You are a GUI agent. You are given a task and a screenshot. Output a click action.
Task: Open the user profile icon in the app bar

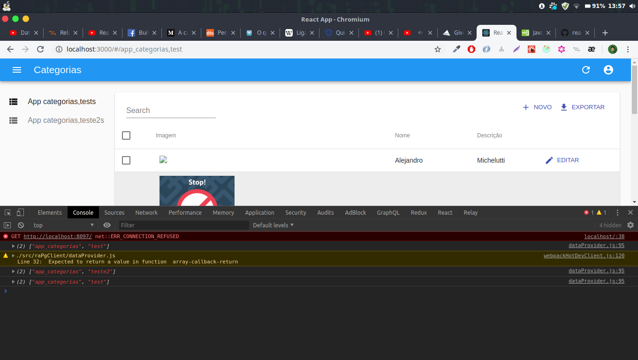coord(608,70)
